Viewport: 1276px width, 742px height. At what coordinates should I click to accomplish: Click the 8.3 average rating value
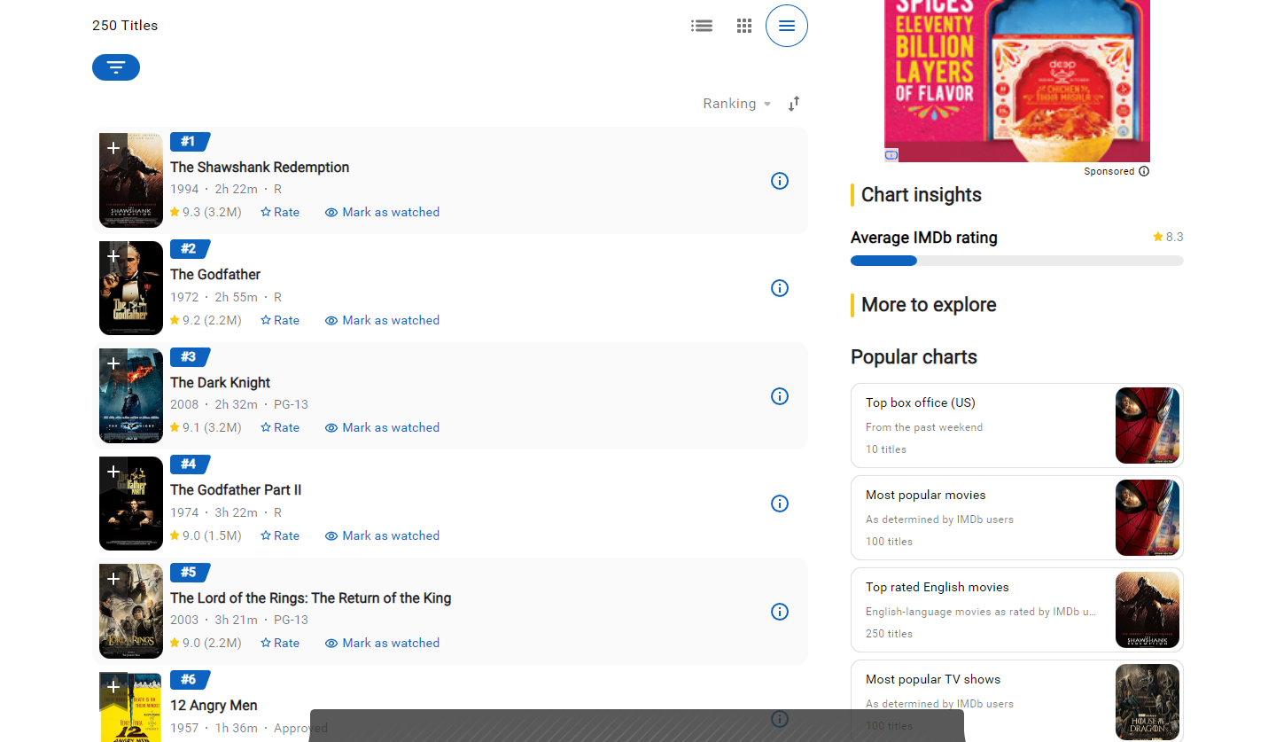[x=1168, y=237]
